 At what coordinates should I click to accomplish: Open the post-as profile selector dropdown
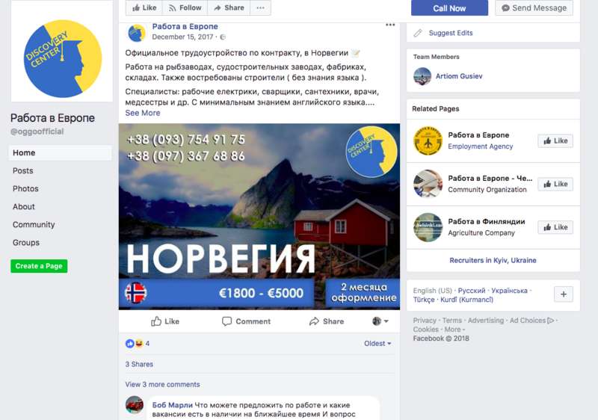[380, 321]
